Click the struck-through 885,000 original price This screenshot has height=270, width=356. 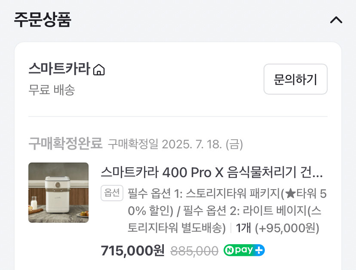click(x=194, y=251)
